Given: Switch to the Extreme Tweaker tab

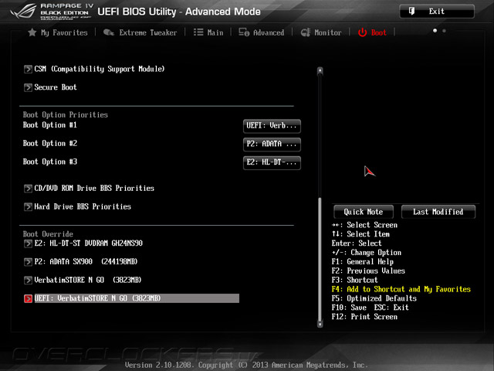Looking at the screenshot, I should [140, 32].
